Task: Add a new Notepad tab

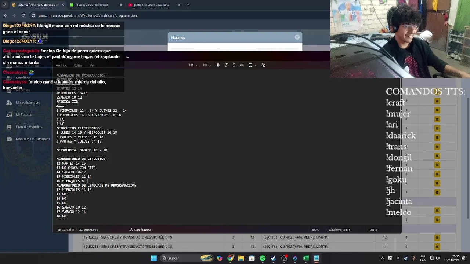Action: [x=128, y=57]
